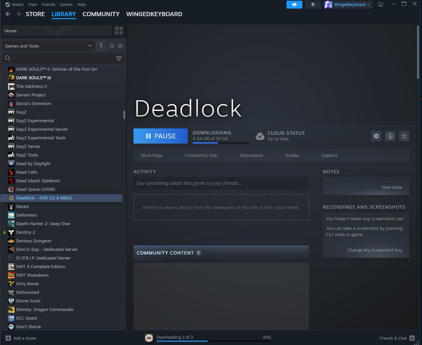Viewport: 422px width, 345px height.
Task: Click the Wingedkeyboard profile avatar
Action: tap(328, 5)
